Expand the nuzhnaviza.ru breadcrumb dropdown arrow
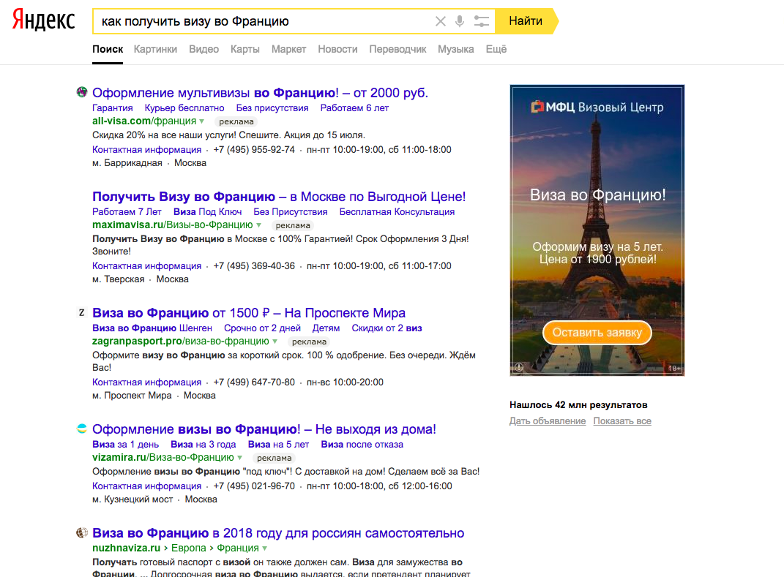Screen dimensions: 784x577 point(264,548)
